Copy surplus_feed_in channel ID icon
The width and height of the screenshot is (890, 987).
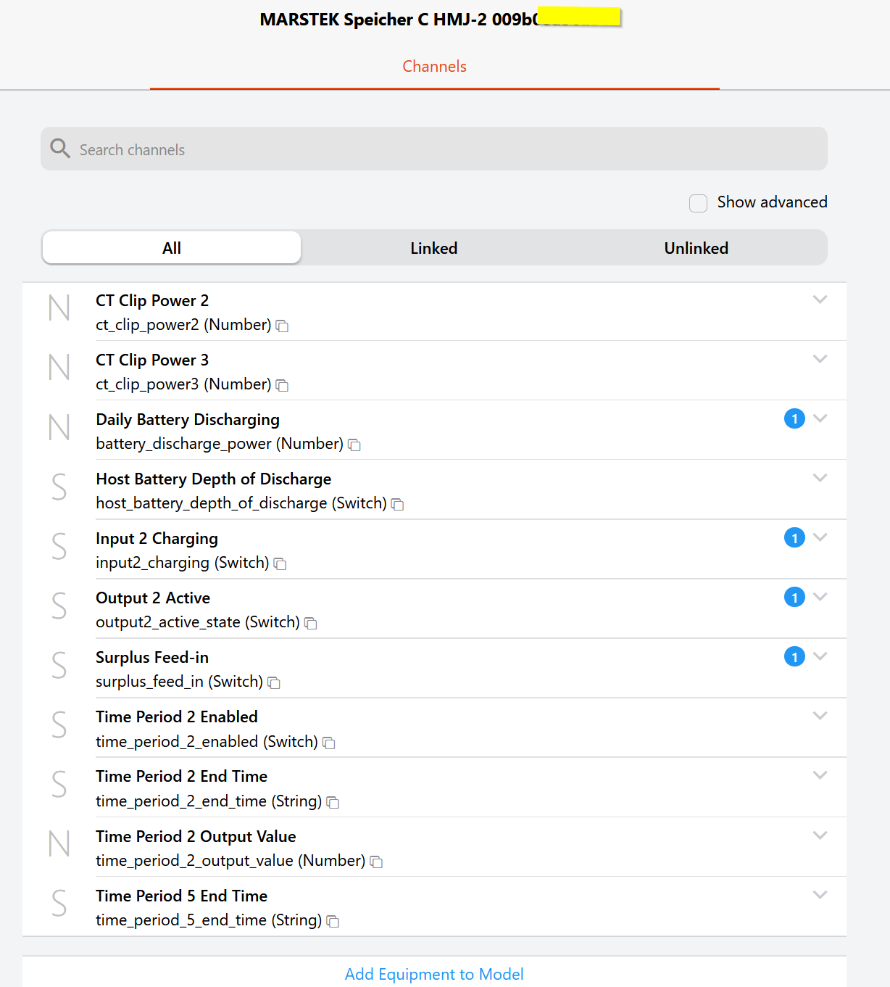pos(274,683)
